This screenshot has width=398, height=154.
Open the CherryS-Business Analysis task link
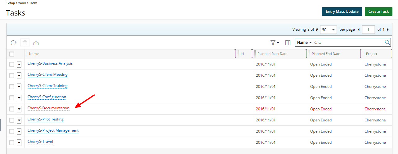(x=50, y=63)
